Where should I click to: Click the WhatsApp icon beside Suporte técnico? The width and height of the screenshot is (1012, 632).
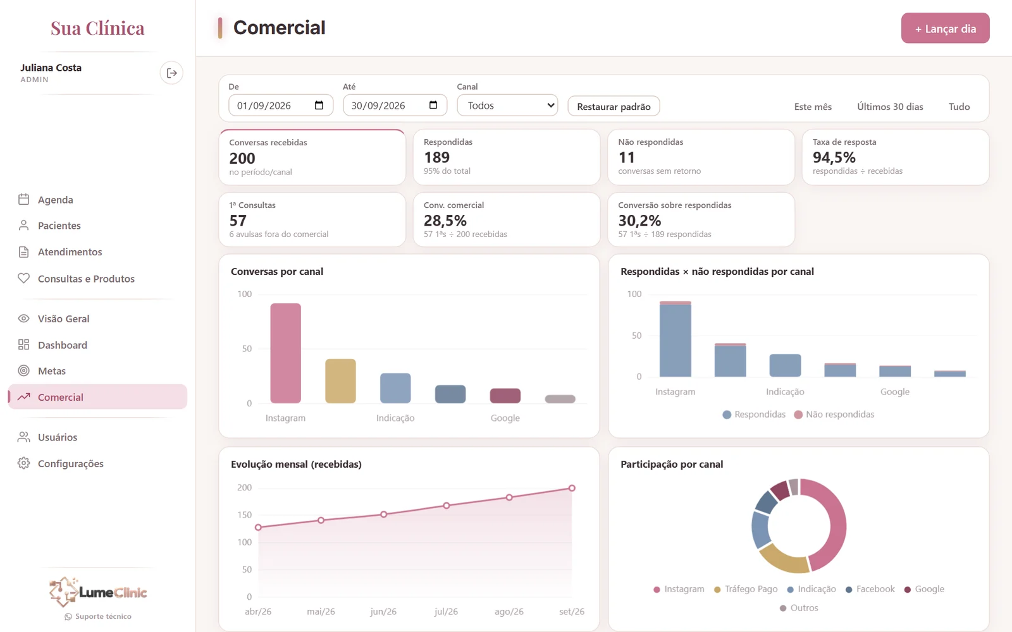tap(68, 617)
